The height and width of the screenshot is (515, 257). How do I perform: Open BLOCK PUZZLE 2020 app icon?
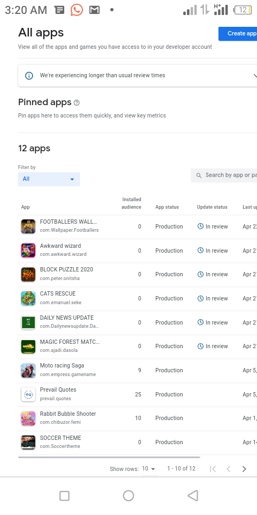[x=28, y=275]
